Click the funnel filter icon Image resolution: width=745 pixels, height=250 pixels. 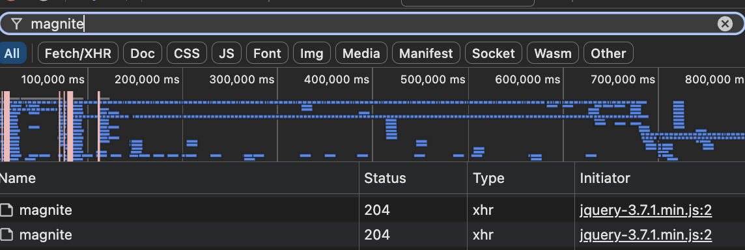[17, 24]
